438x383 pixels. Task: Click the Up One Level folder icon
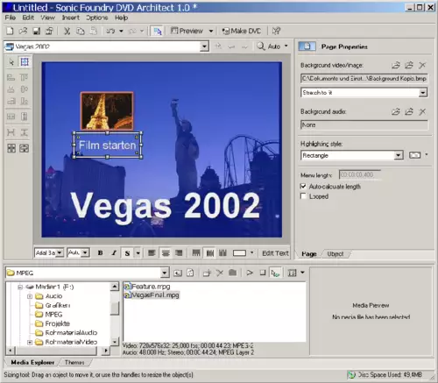pyautogui.click(x=178, y=273)
